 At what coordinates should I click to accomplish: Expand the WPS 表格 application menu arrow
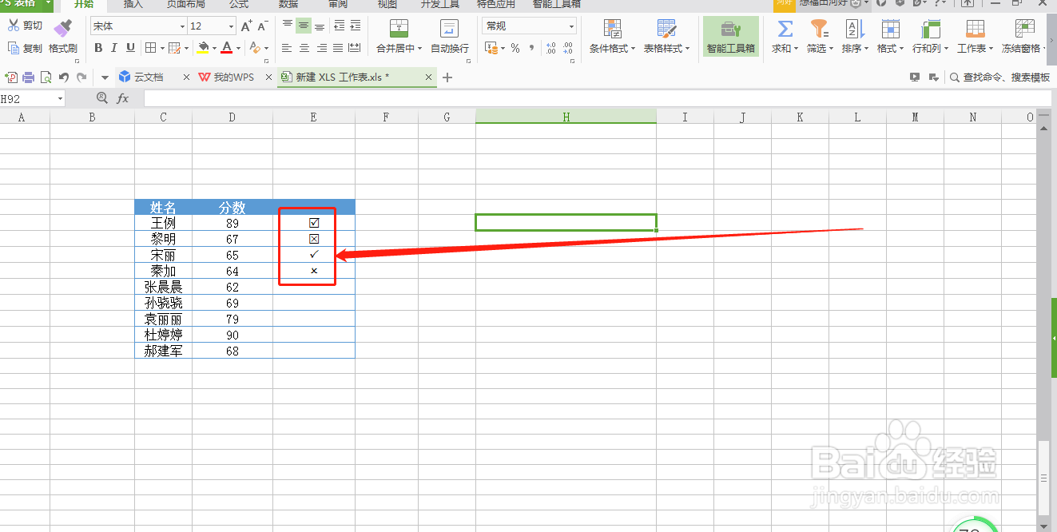click(x=48, y=4)
